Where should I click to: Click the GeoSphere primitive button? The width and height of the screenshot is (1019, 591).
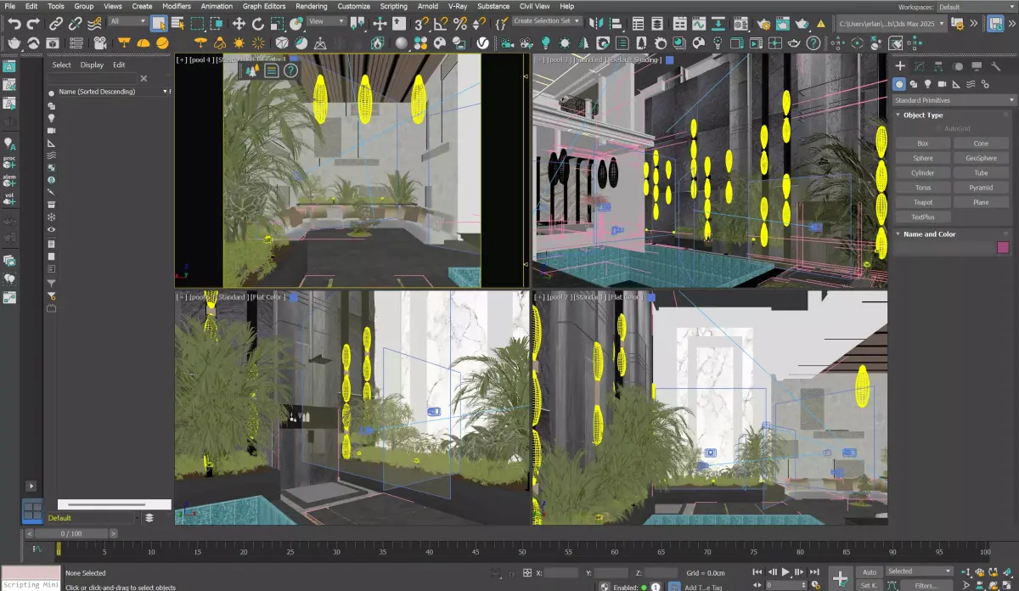tap(982, 158)
